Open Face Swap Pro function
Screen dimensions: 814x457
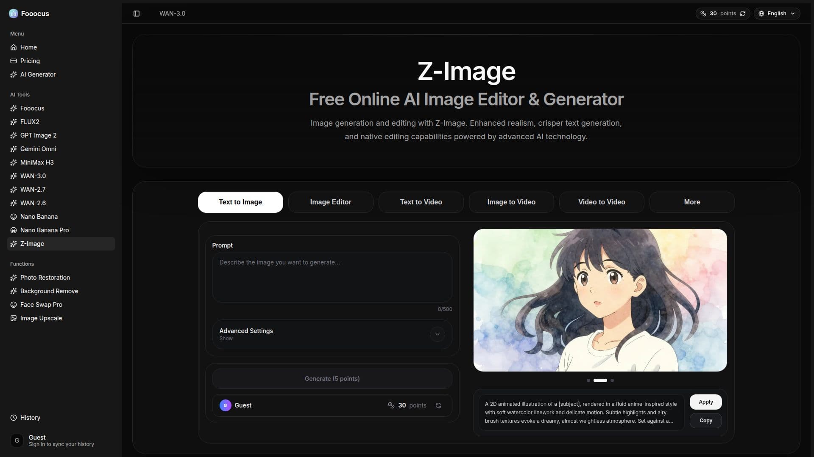pos(61,305)
